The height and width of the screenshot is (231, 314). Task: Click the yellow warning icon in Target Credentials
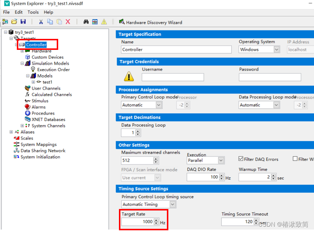click(x=129, y=76)
